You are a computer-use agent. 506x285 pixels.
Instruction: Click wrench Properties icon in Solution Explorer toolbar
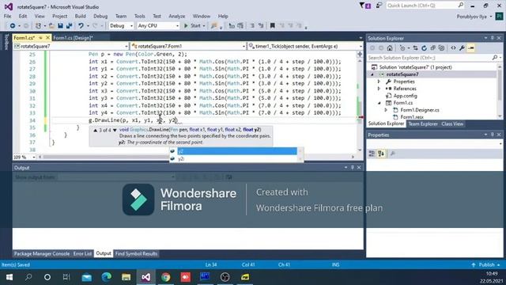coord(462,47)
